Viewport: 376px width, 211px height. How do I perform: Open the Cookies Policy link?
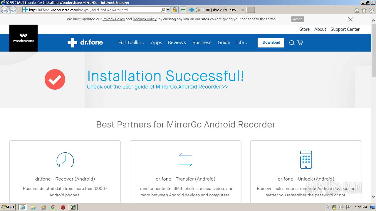145,19
